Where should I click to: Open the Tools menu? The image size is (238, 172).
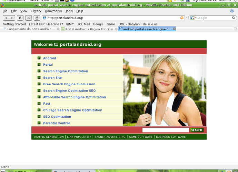[x=69, y=11]
